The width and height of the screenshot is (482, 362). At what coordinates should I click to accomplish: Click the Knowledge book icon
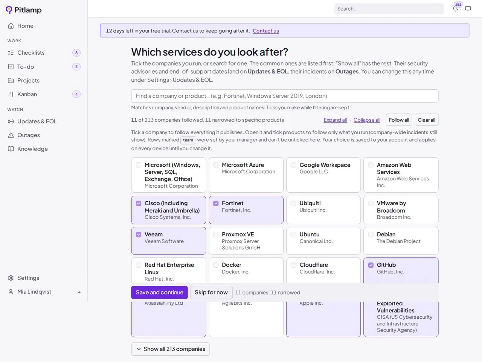[x=11, y=149]
